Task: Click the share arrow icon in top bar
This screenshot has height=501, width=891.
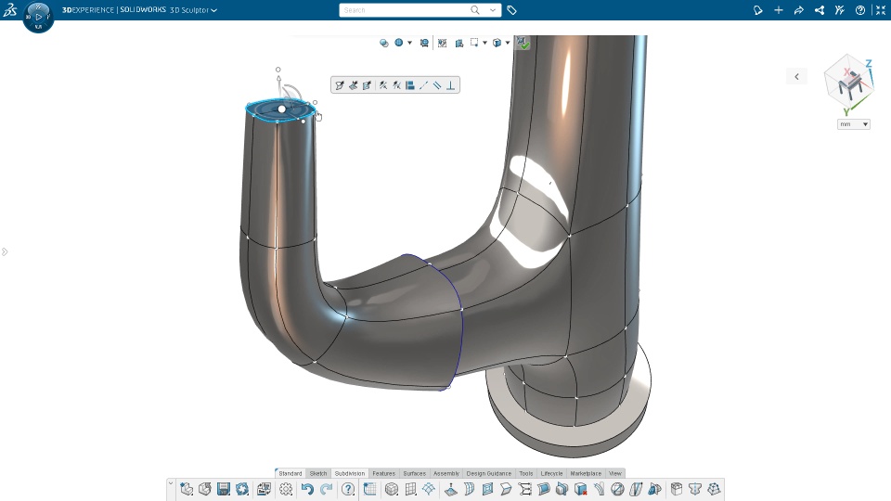Action: click(799, 10)
